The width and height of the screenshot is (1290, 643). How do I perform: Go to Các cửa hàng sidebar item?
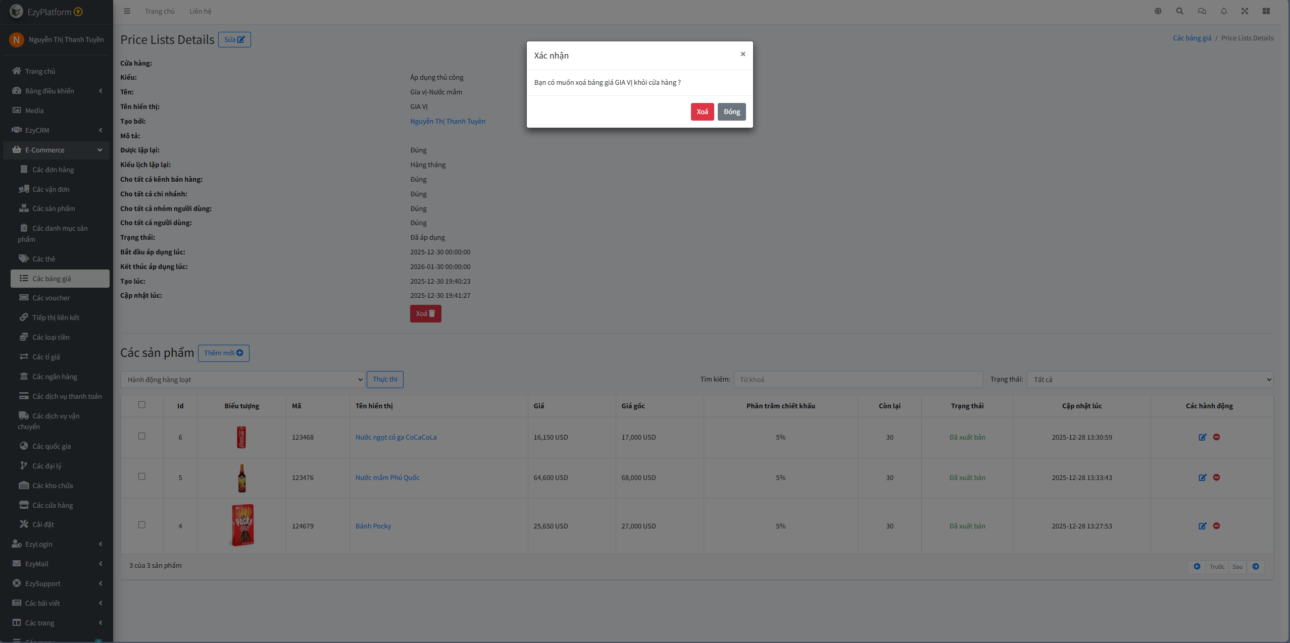[x=53, y=505]
